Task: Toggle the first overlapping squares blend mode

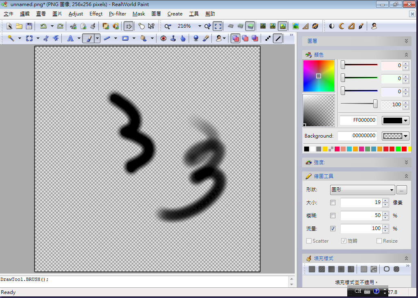Action: point(235,38)
